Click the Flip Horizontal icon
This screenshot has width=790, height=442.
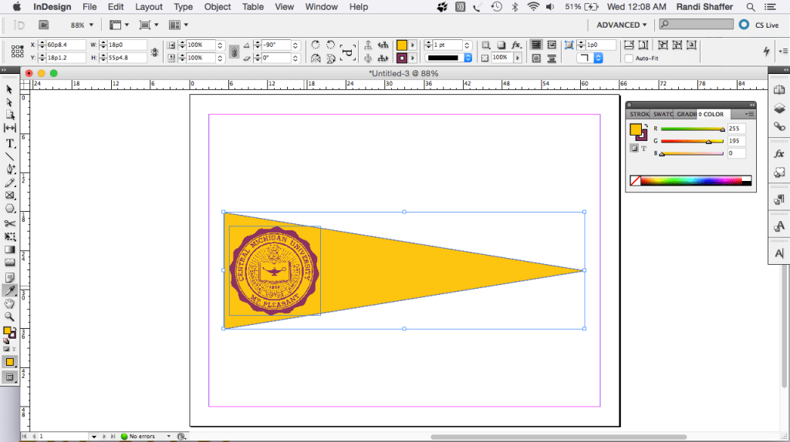(x=316, y=59)
